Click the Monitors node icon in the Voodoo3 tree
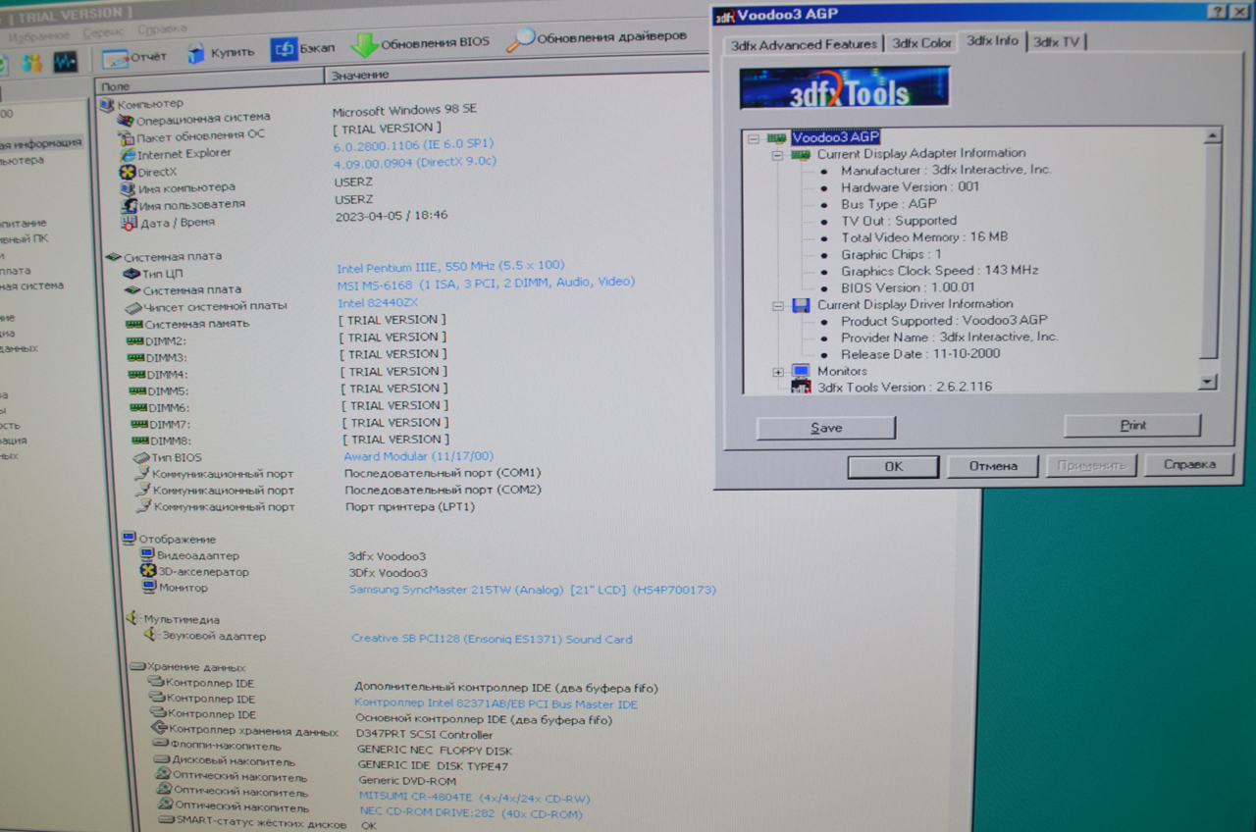1256x832 pixels. (x=801, y=371)
